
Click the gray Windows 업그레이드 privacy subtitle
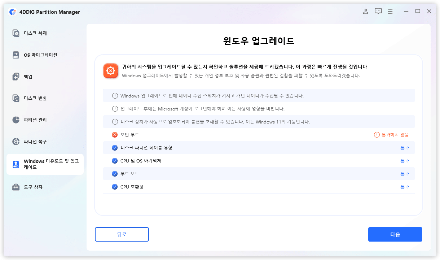click(241, 76)
